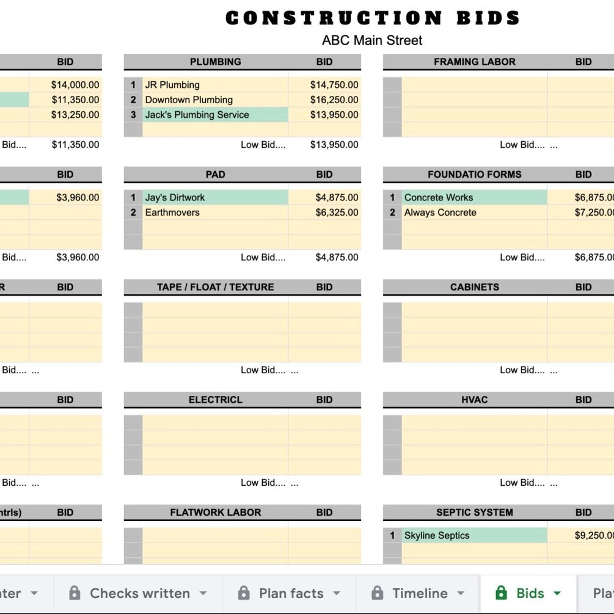Select Earthmovers bid amount $6,325.00
The width and height of the screenshot is (614, 614).
pyautogui.click(x=337, y=213)
